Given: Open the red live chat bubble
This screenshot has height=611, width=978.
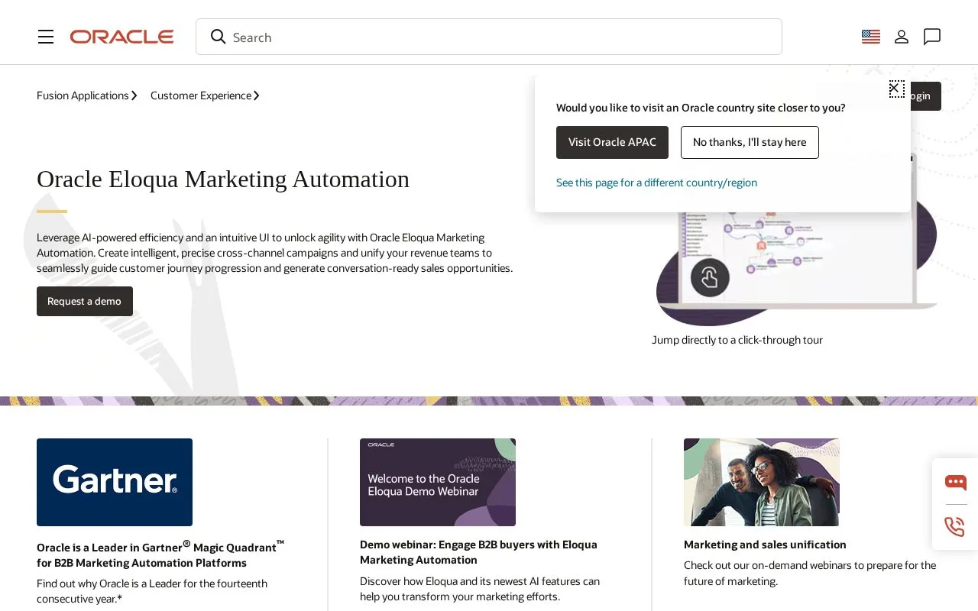Looking at the screenshot, I should [955, 482].
